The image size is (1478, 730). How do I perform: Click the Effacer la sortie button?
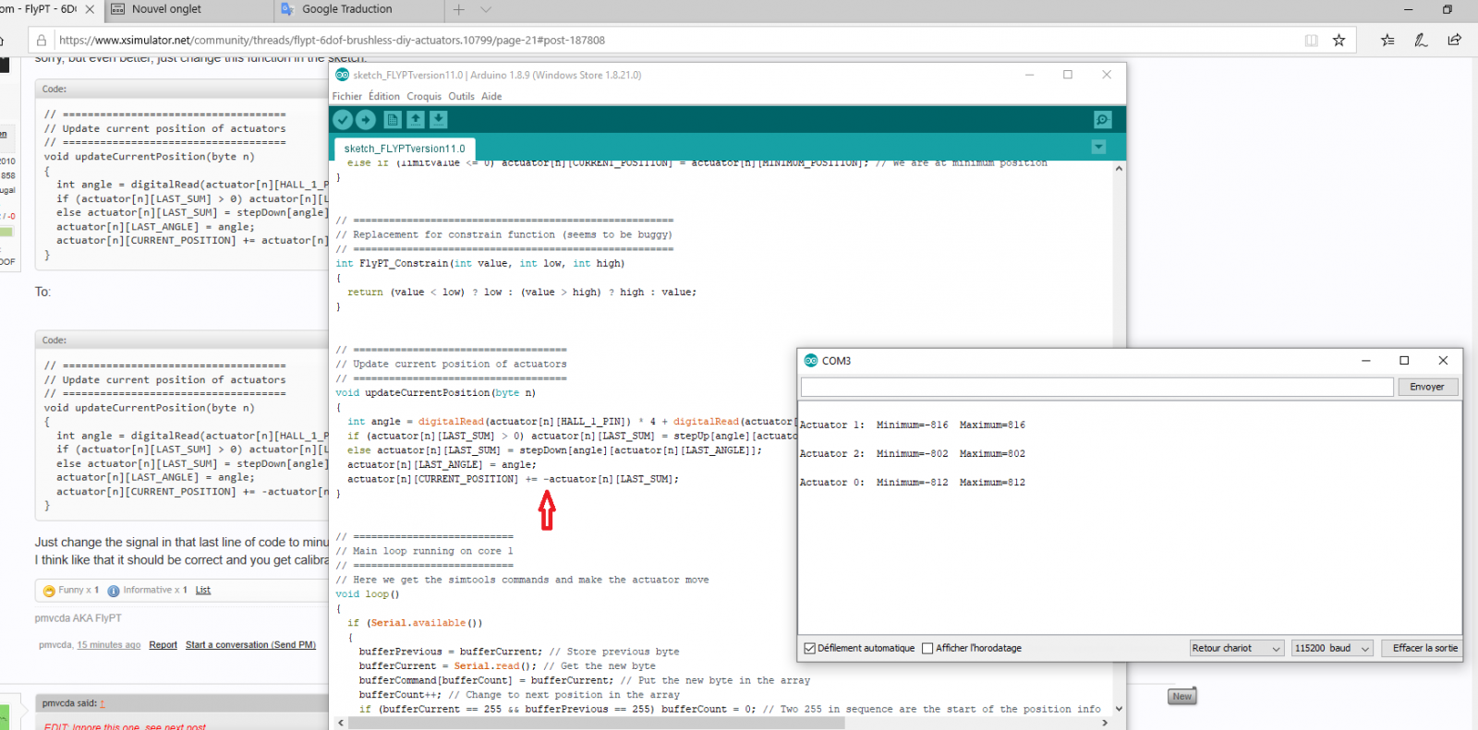point(1423,649)
